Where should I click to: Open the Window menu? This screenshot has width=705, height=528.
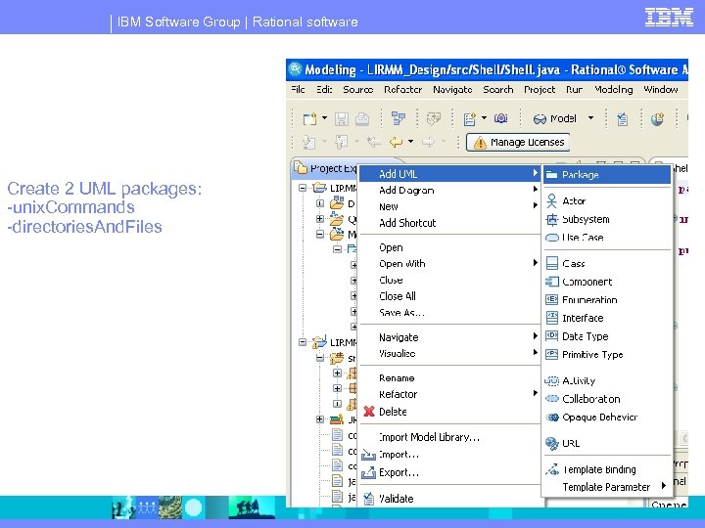(x=661, y=89)
